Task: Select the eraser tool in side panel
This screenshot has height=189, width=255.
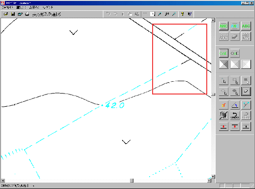Action: [246, 91]
